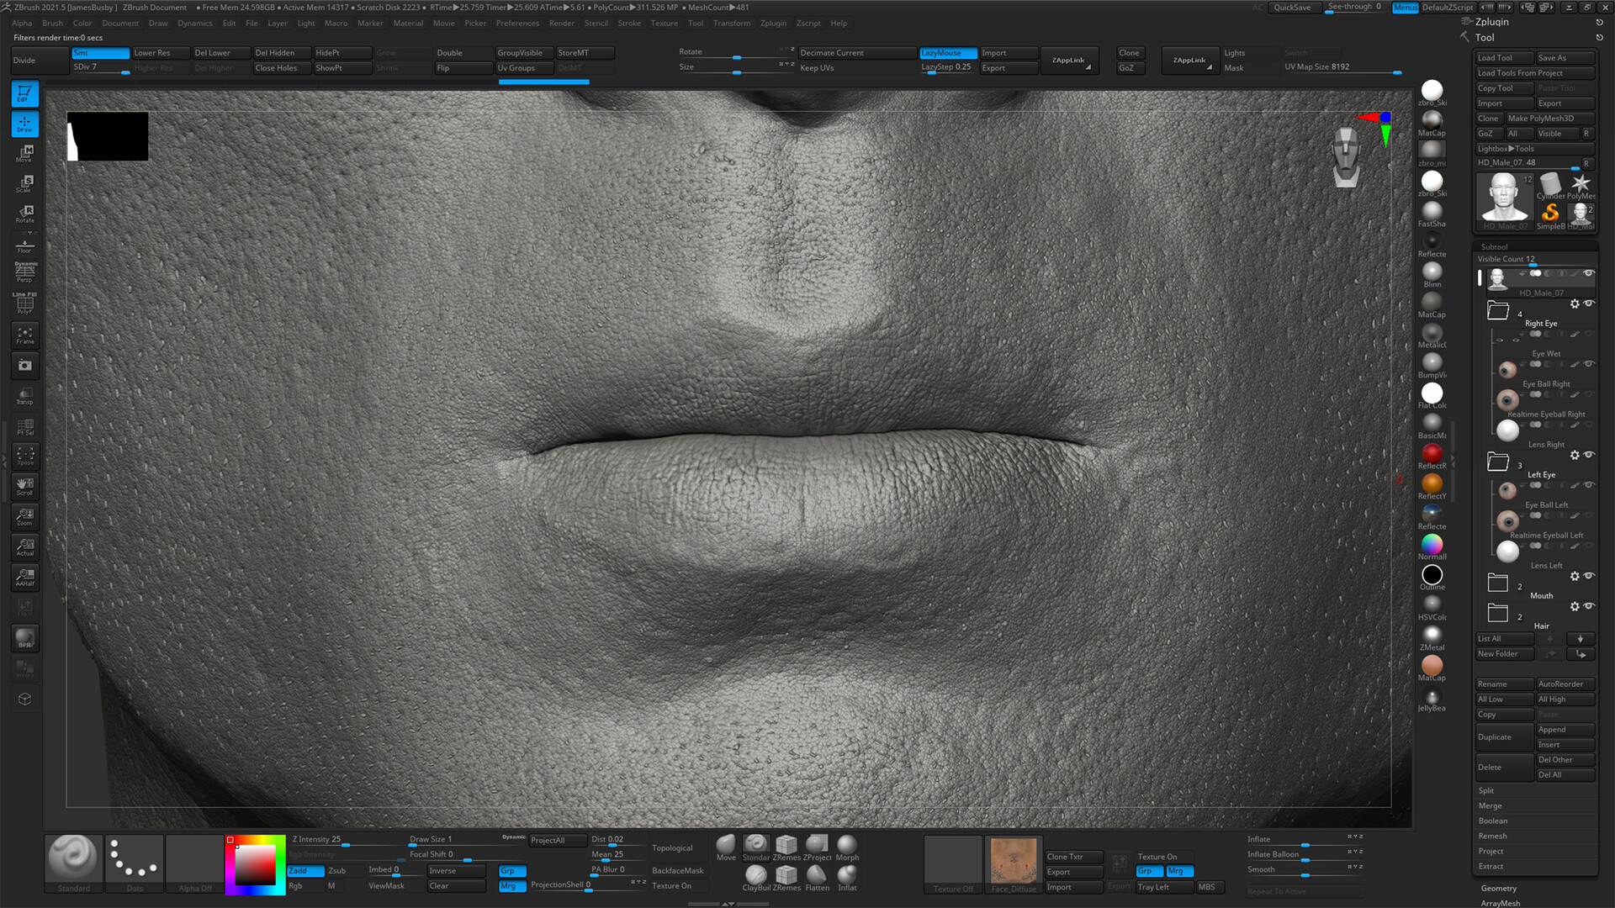Click the Frame icon to fit the mesh
The height and width of the screenshot is (908, 1615).
[24, 335]
